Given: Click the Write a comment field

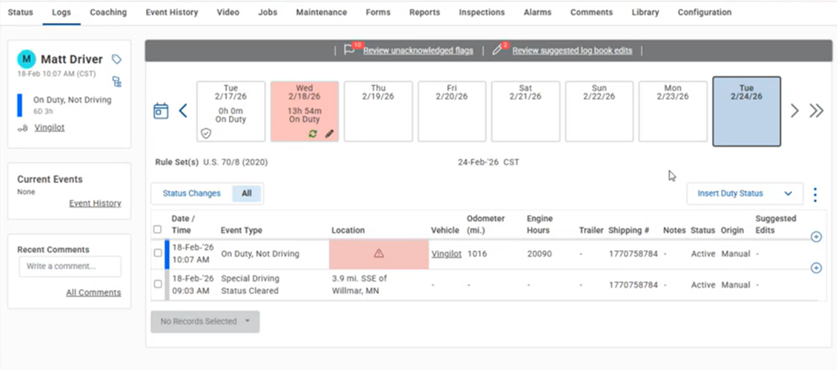Looking at the screenshot, I should (69, 266).
